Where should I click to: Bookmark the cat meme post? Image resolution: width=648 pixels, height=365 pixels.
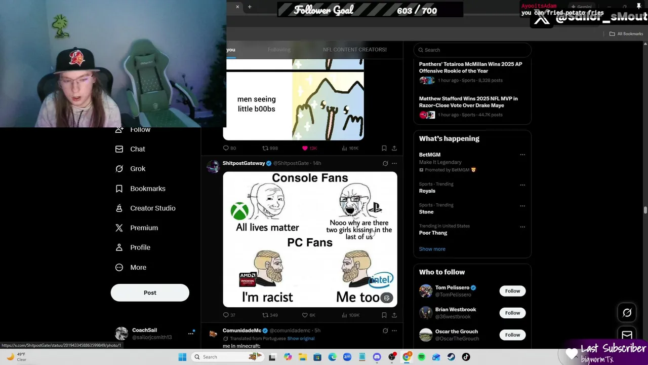coord(384,148)
